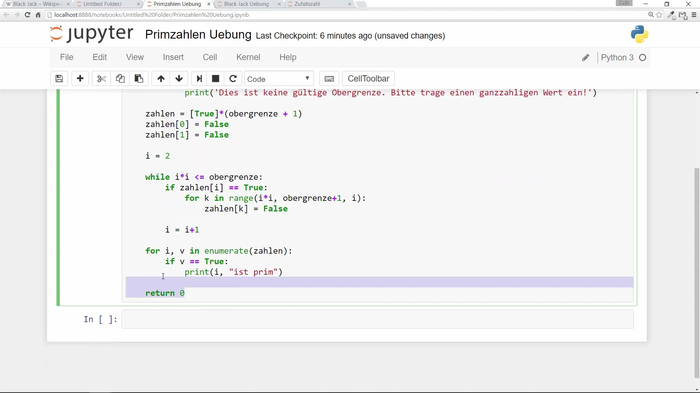This screenshot has width=700, height=393.
Task: Open cell type Code dropdown
Action: pyautogui.click(x=279, y=79)
